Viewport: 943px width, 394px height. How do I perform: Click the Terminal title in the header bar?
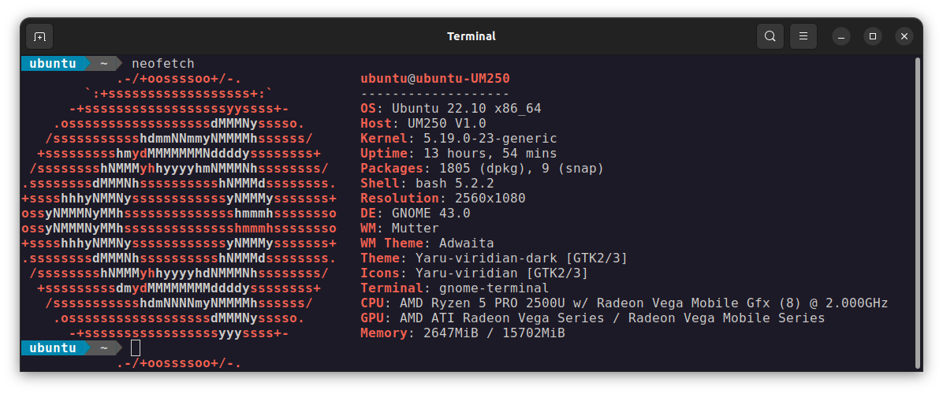pos(471,36)
